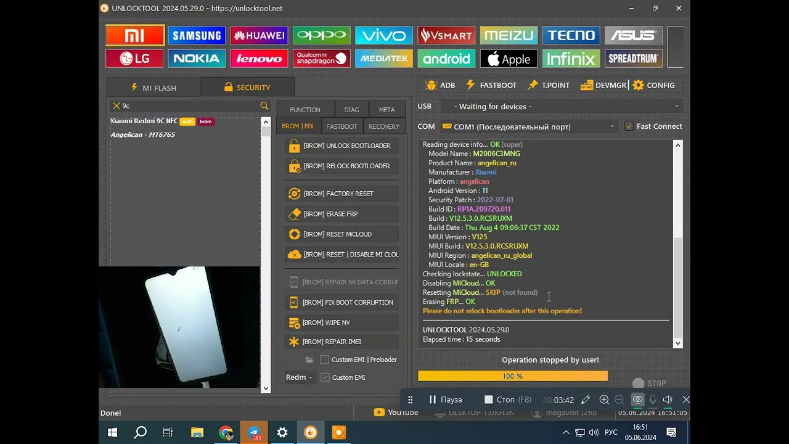Select the OPPO brand tile

pyautogui.click(x=322, y=35)
